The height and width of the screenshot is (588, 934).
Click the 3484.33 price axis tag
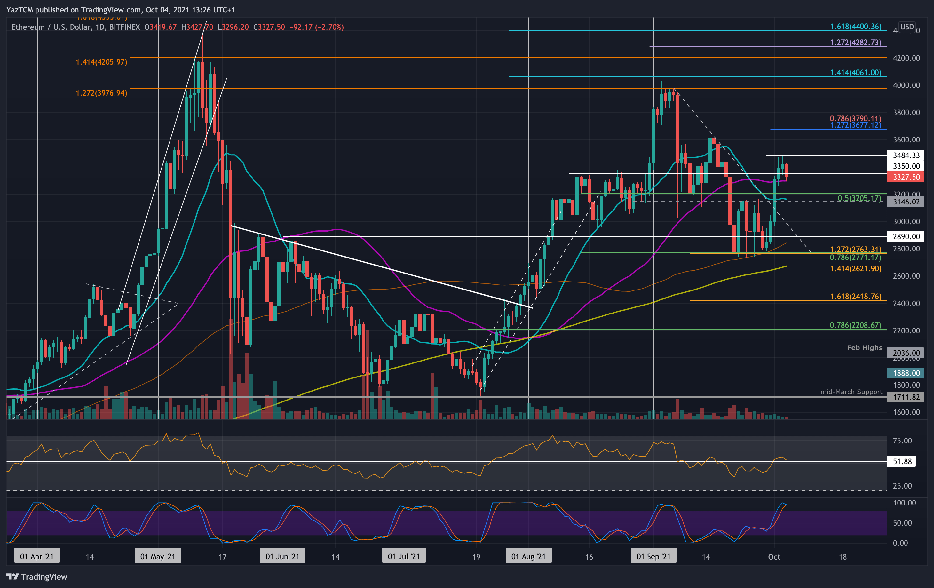tap(906, 155)
